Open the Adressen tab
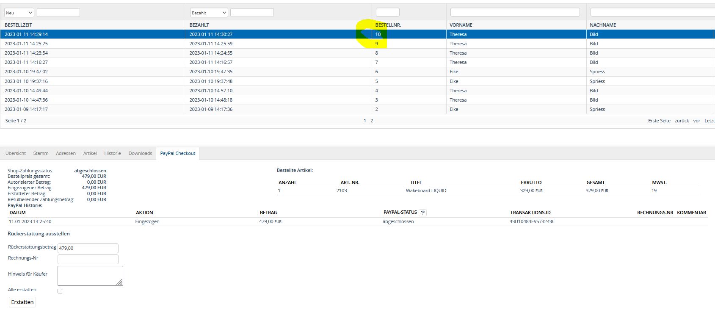This screenshot has height=315, width=715. tap(66, 153)
